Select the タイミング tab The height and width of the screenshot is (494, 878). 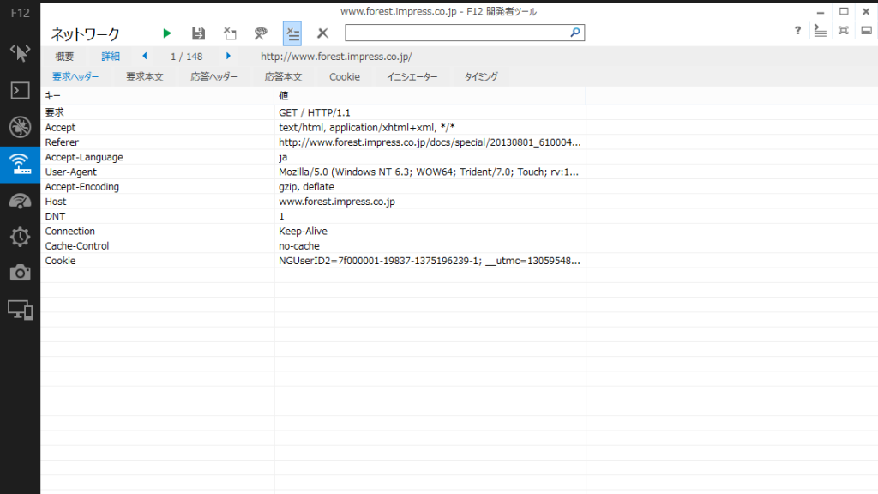pos(481,76)
